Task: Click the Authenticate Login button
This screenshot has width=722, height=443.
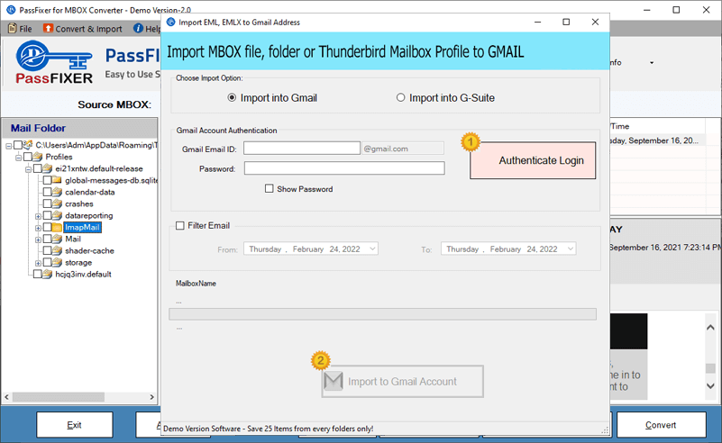Action: click(533, 160)
